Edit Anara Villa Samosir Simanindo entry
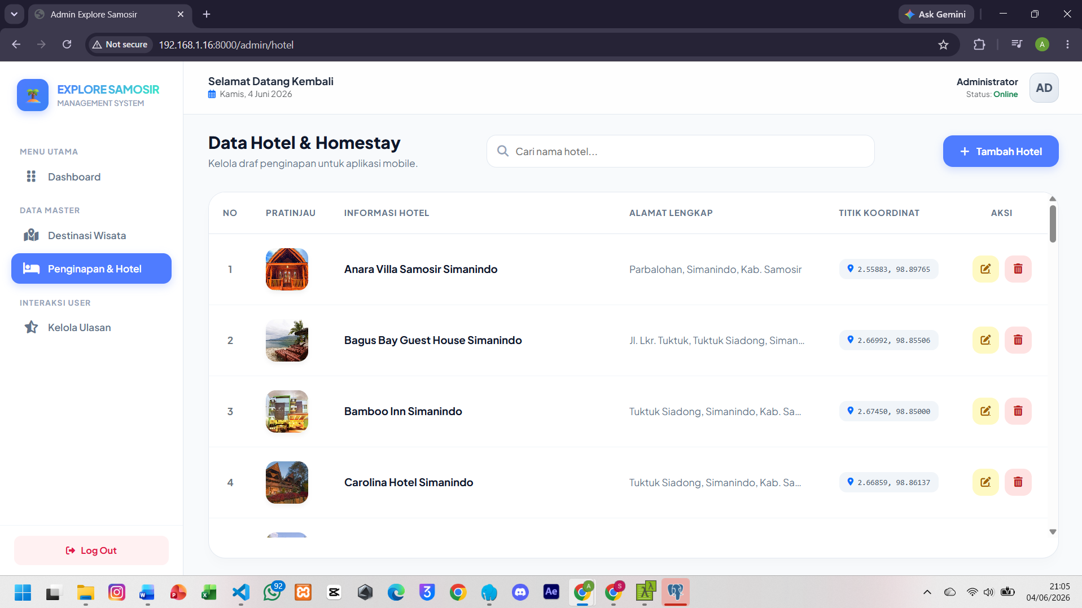Screen dimensions: 1082x608 tap(985, 269)
